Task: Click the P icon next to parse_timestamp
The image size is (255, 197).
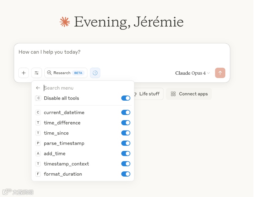Action: [x=38, y=143]
